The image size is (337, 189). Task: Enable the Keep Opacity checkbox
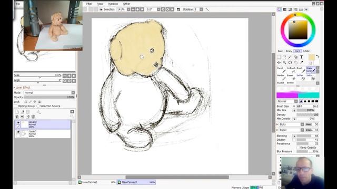pyautogui.click(x=298, y=148)
